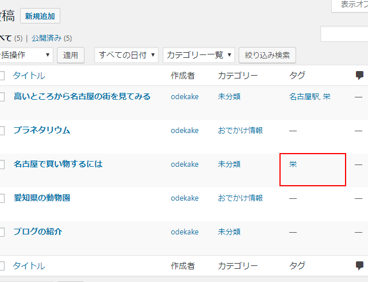Open post 高いところから名古屋の街を見てみる

[x=82, y=96]
